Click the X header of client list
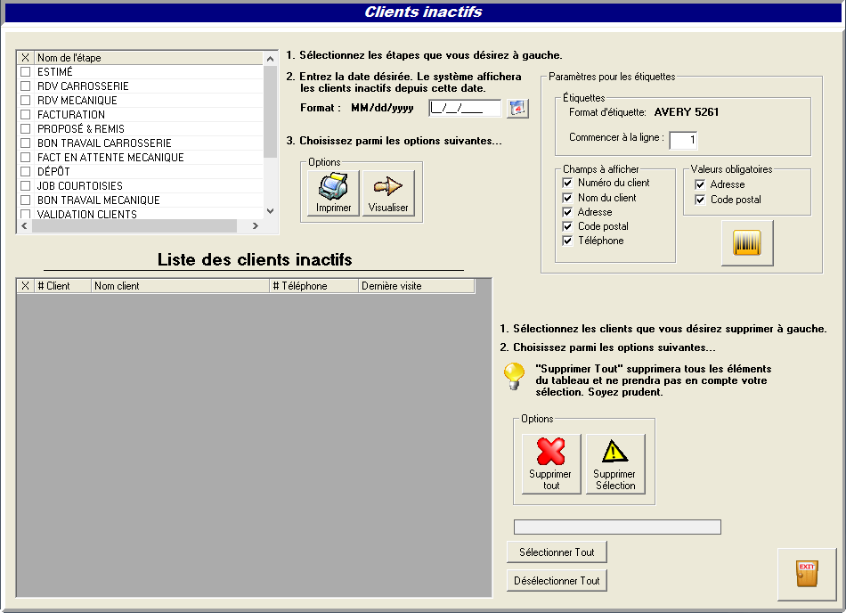This screenshot has height=613, width=846. 25,286
